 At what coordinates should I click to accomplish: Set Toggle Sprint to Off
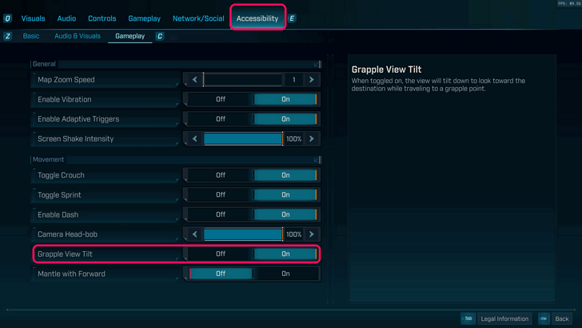[x=221, y=194]
